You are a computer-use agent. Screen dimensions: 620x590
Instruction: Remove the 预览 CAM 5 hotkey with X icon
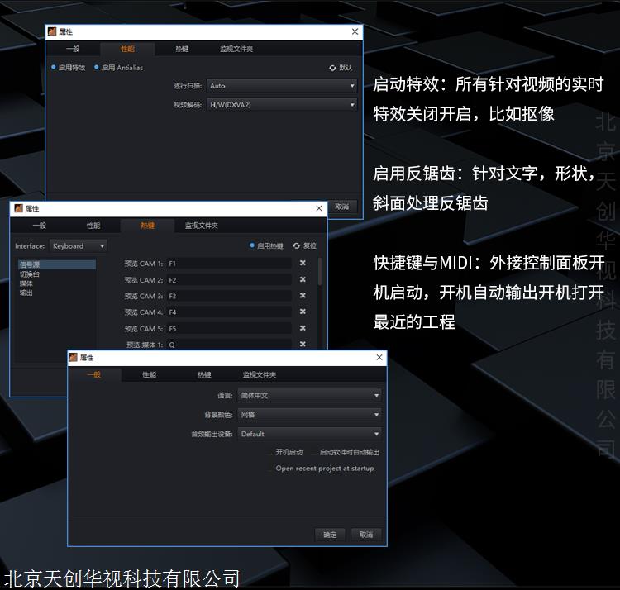click(303, 329)
